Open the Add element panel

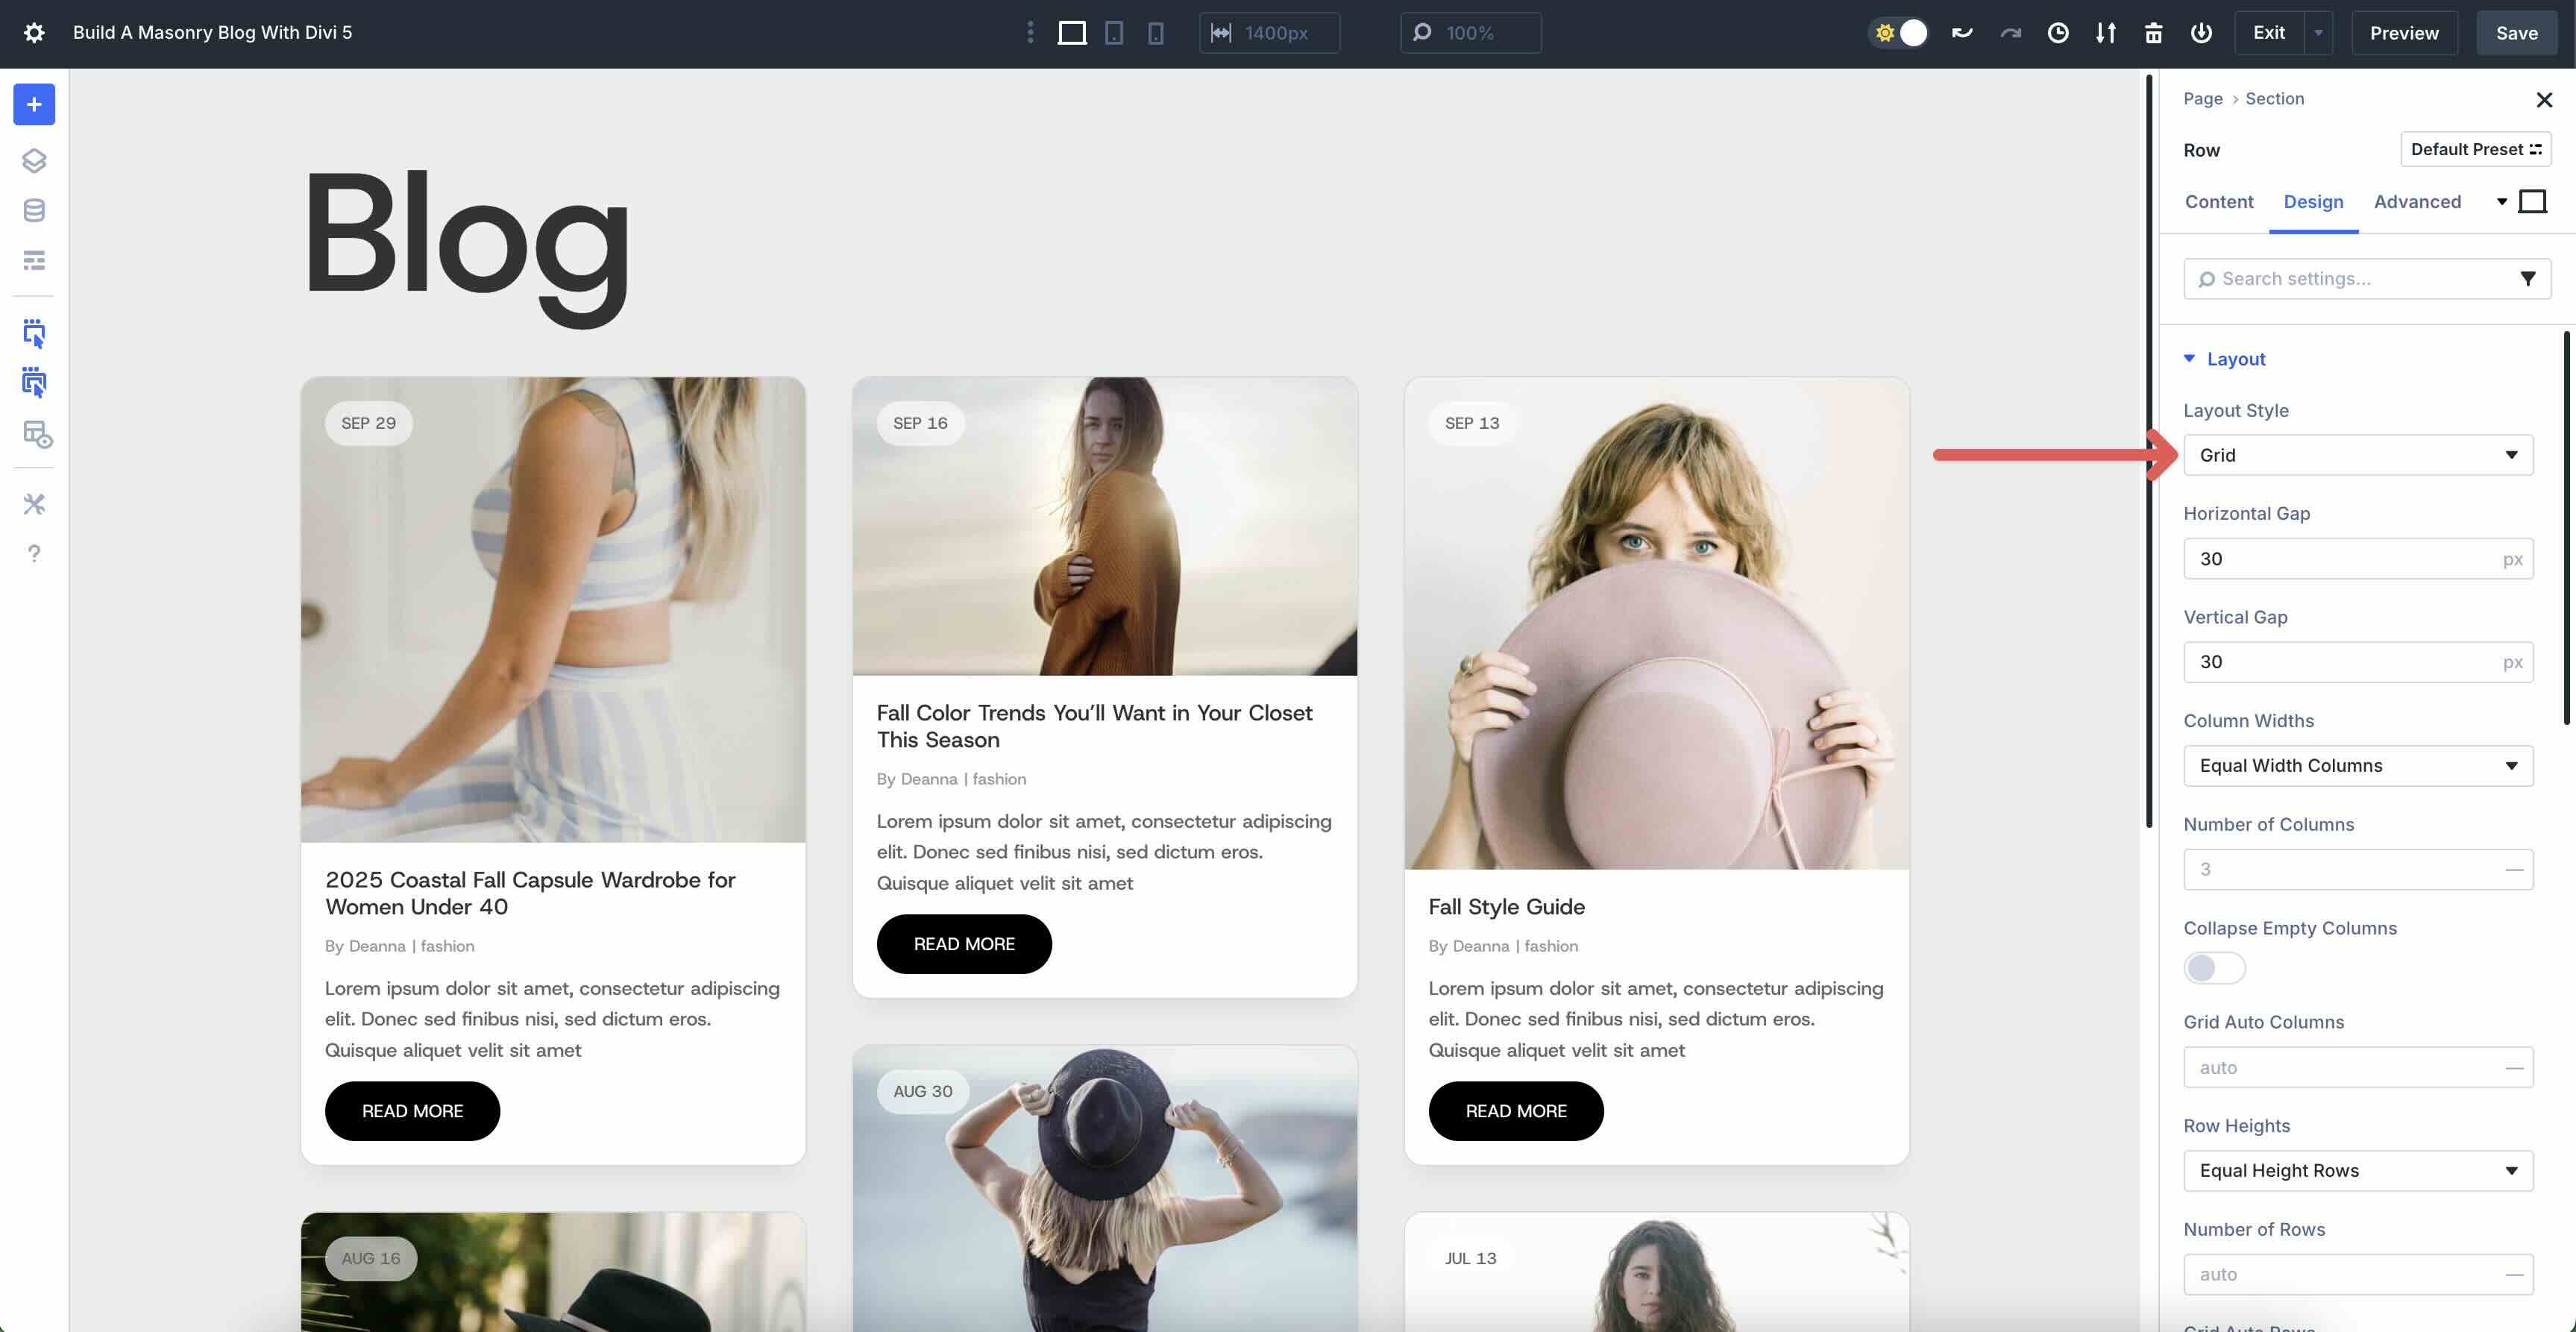coord(34,104)
